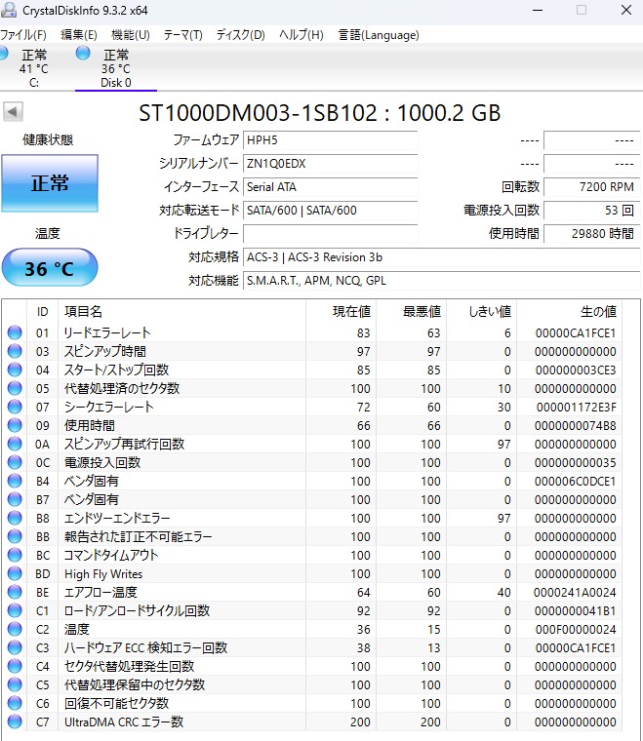643x741 pixels.
Task: Click status orb for スピンアップ時間 row
Action: pyautogui.click(x=15, y=351)
